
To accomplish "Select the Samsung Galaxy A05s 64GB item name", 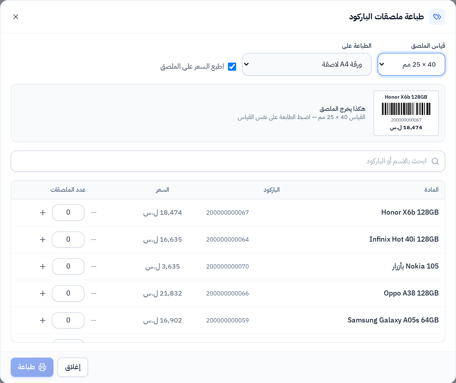I will [393, 320].
